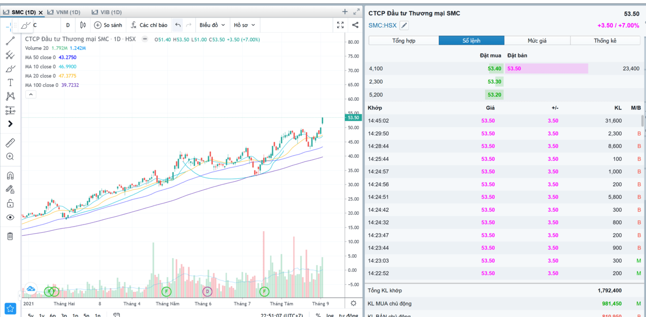Open the Thống kê tab
646x317 pixels.
point(605,41)
